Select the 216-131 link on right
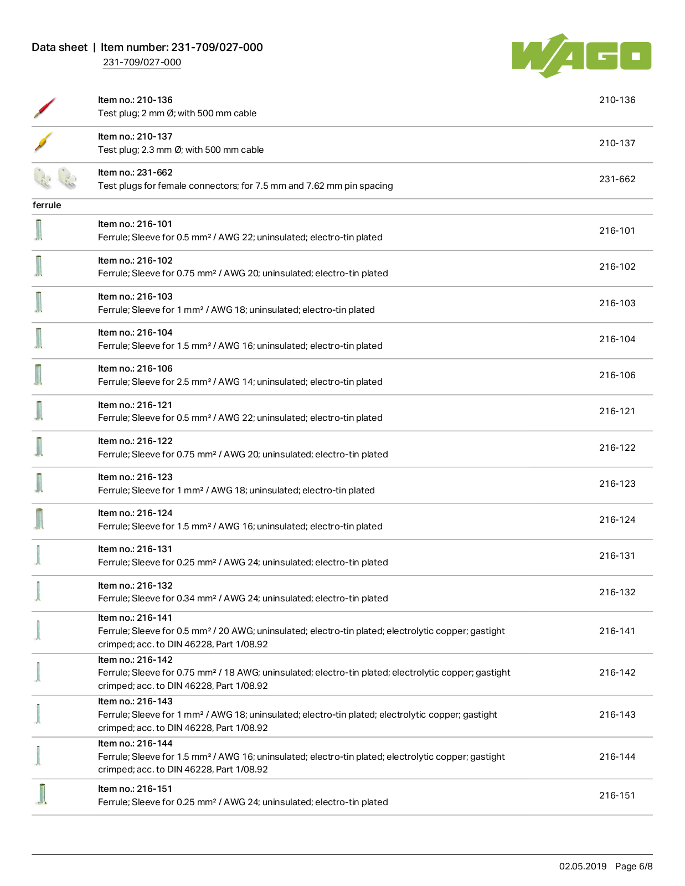The image size is (685, 886). click(x=617, y=556)
